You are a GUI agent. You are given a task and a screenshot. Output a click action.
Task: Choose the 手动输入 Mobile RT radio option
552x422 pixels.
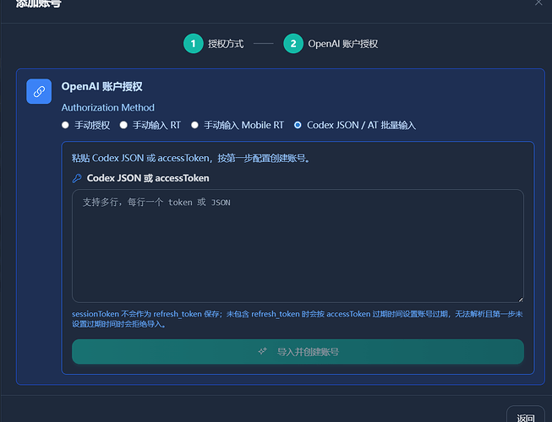tap(194, 125)
